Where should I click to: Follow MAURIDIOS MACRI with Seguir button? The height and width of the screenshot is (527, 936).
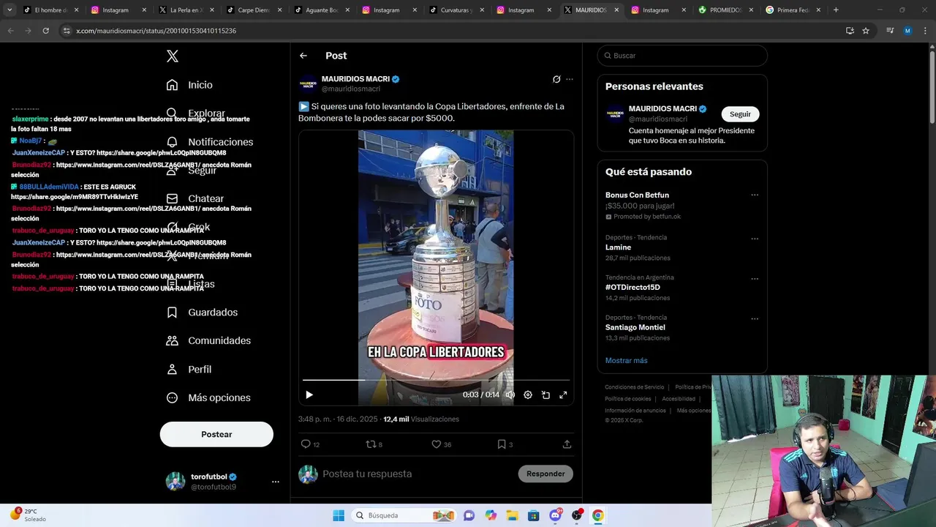(740, 114)
